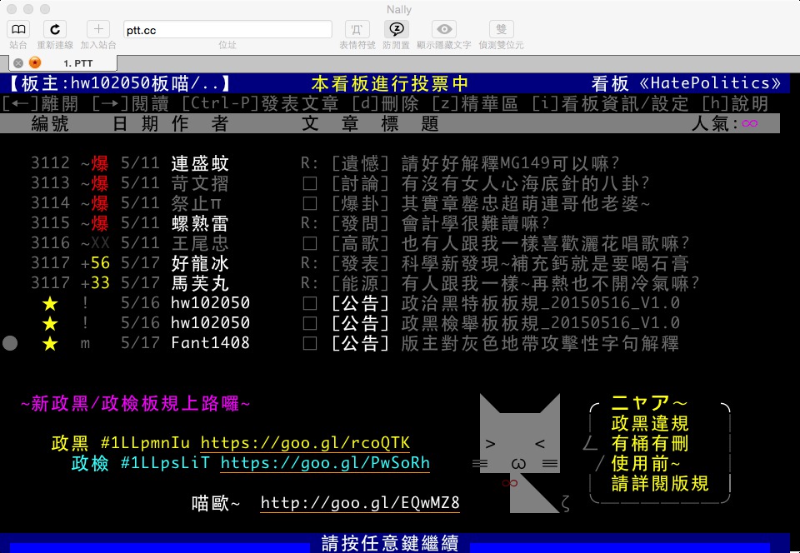Click the board name 《HatePolitics》

point(710,83)
